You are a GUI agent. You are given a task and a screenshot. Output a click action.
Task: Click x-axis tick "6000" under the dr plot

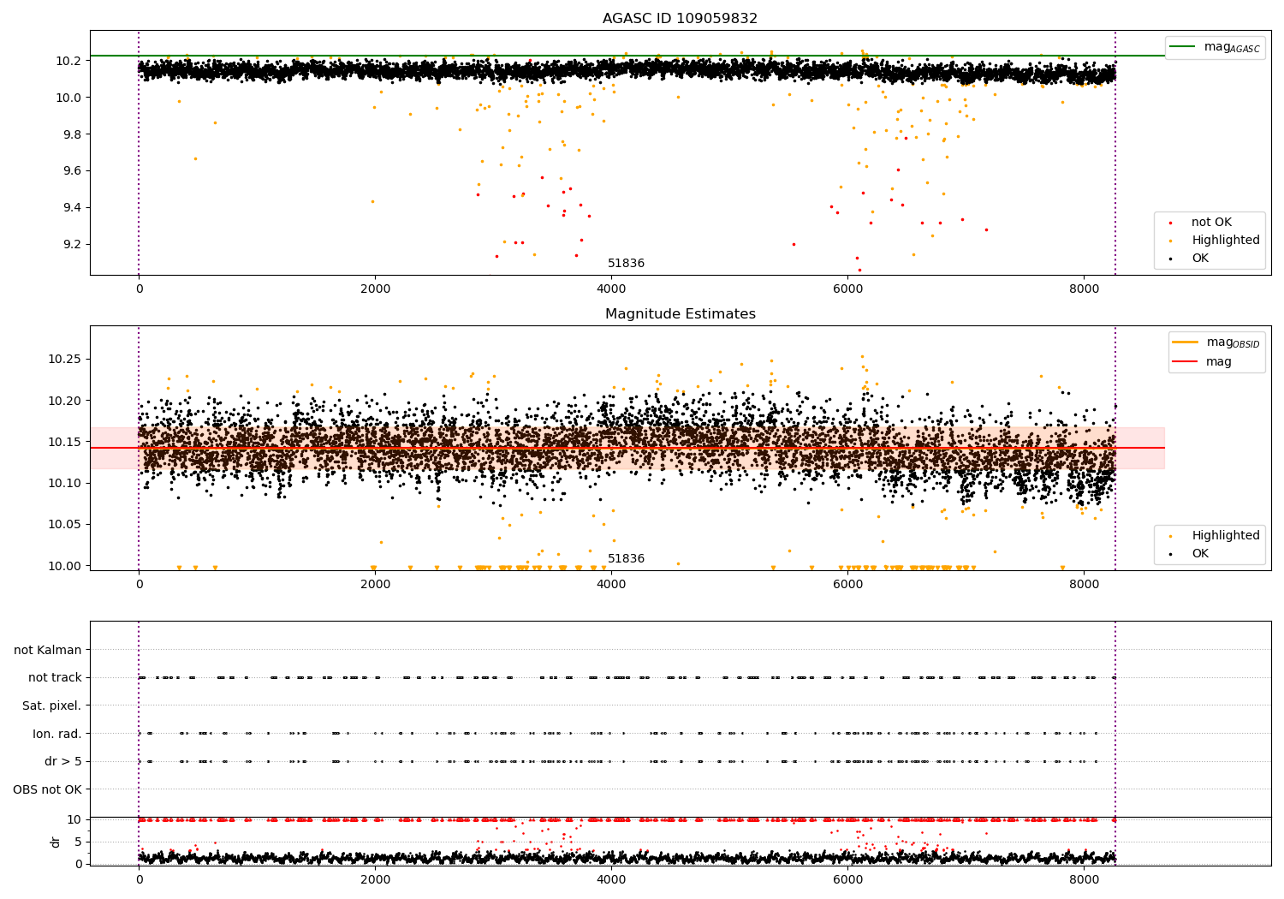click(847, 879)
